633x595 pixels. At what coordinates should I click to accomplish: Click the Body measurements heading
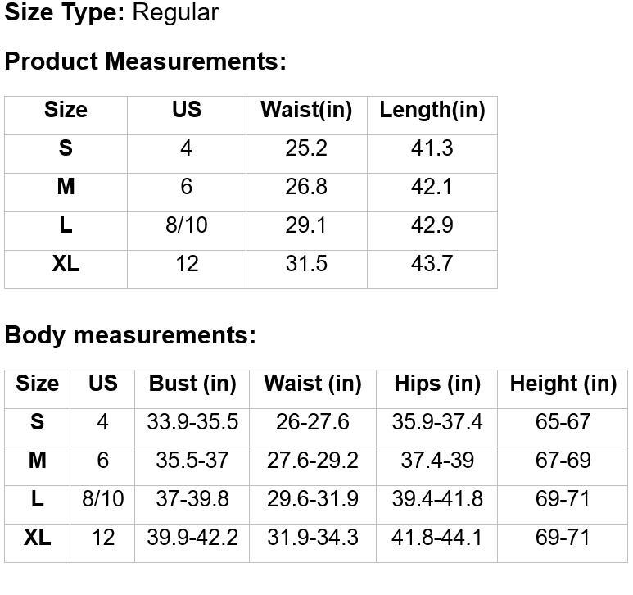click(130, 335)
